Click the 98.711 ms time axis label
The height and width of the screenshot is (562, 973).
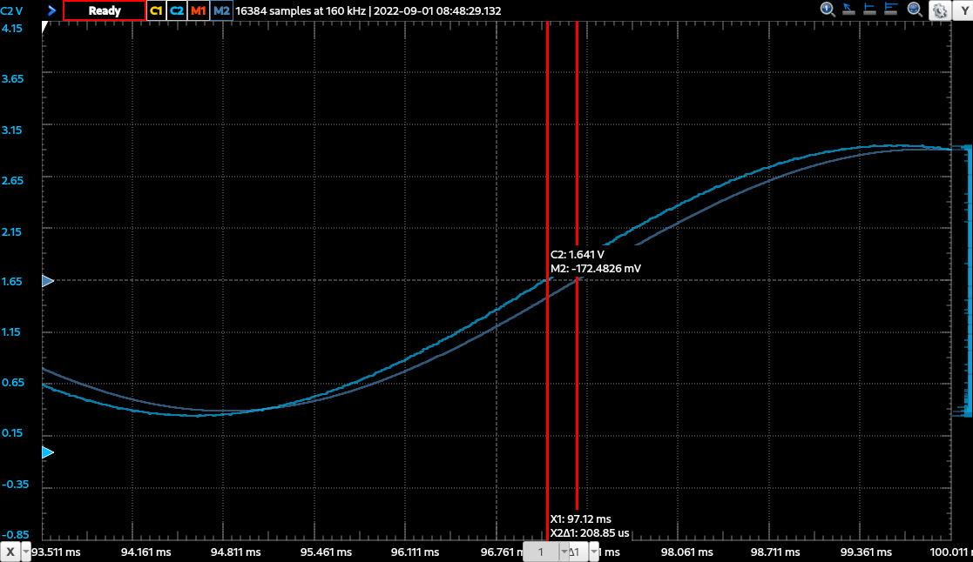click(775, 552)
